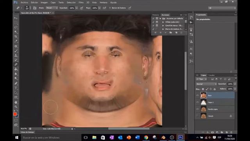Click the canvas horizontal scrollbar
This screenshot has width=250, height=141.
coord(129,129)
